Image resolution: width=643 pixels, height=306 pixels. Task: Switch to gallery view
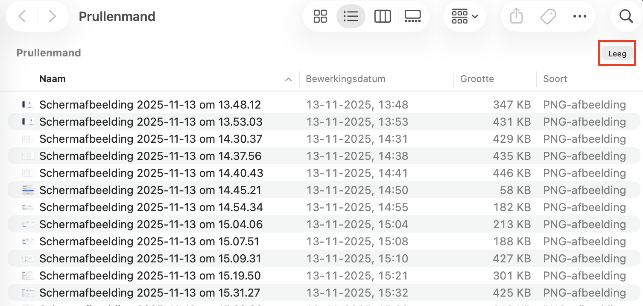pos(412,16)
